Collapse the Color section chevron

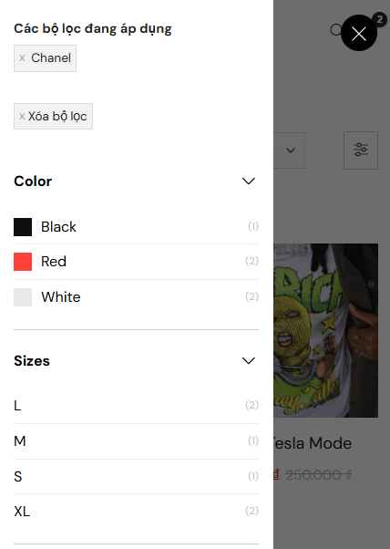pyautogui.click(x=249, y=181)
